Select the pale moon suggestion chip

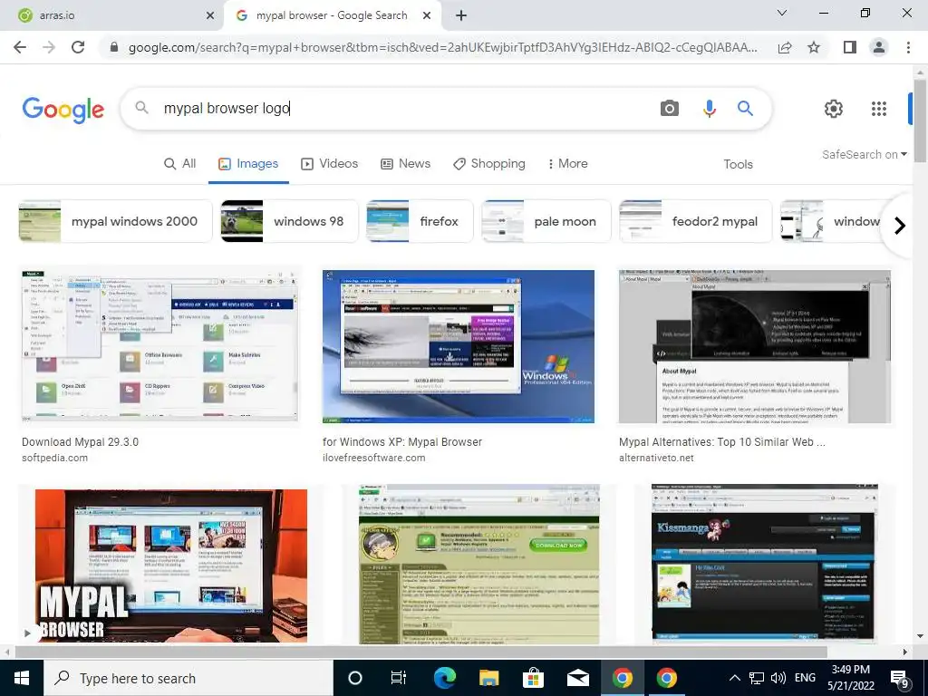click(x=546, y=221)
